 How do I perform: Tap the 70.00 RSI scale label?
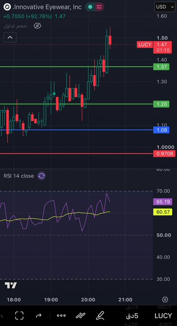point(163,191)
